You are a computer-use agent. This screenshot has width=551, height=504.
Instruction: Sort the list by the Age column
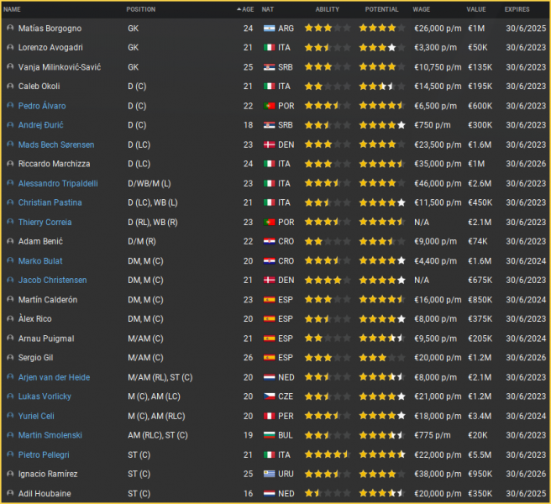click(x=247, y=9)
